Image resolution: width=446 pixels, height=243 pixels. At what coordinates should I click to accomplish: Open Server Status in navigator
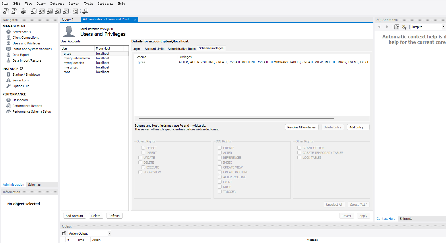[22, 32]
